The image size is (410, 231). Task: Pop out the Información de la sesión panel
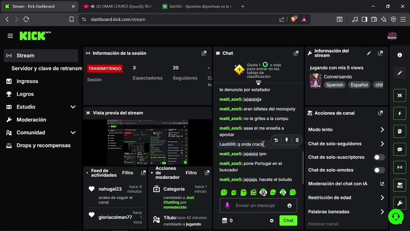click(204, 53)
